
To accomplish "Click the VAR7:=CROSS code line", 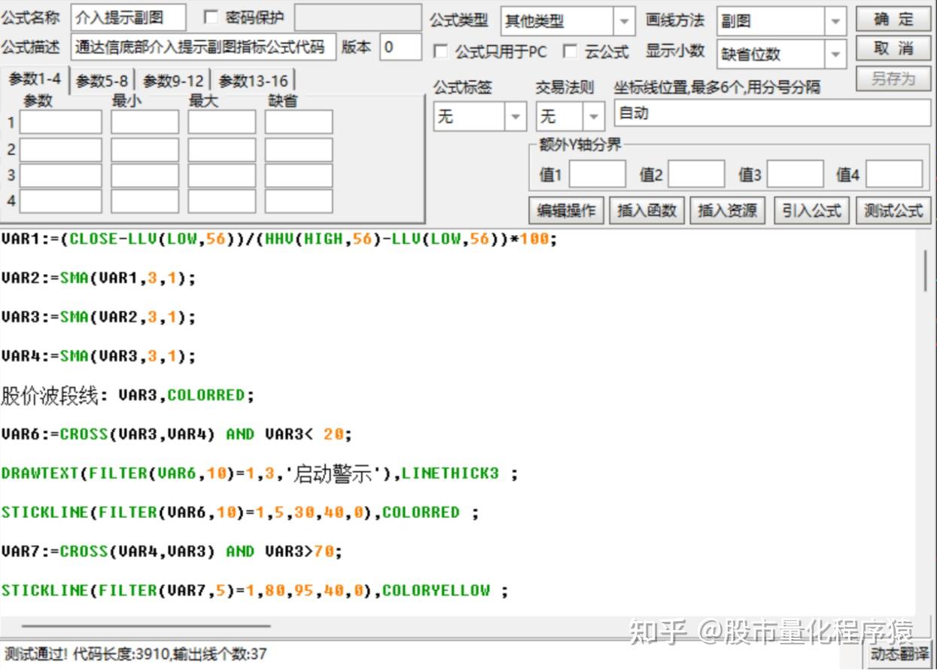I will [172, 552].
